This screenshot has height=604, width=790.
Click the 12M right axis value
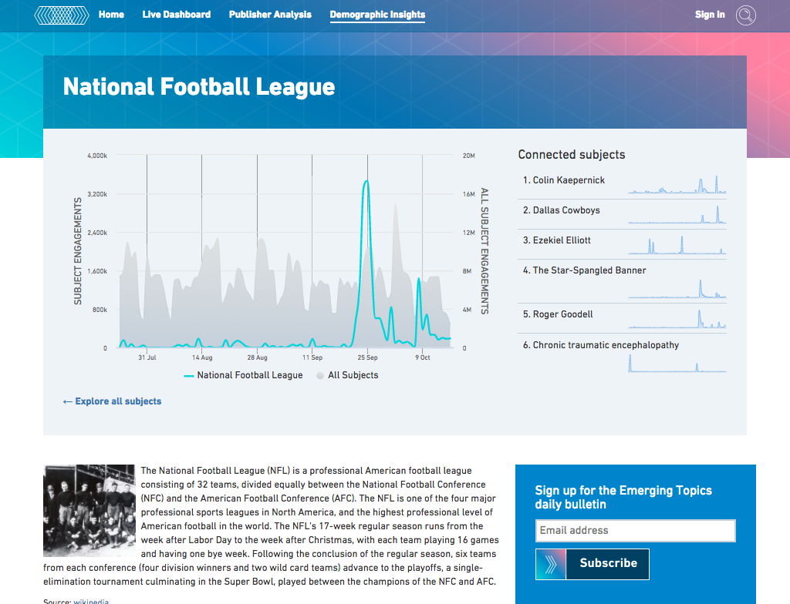tap(468, 233)
